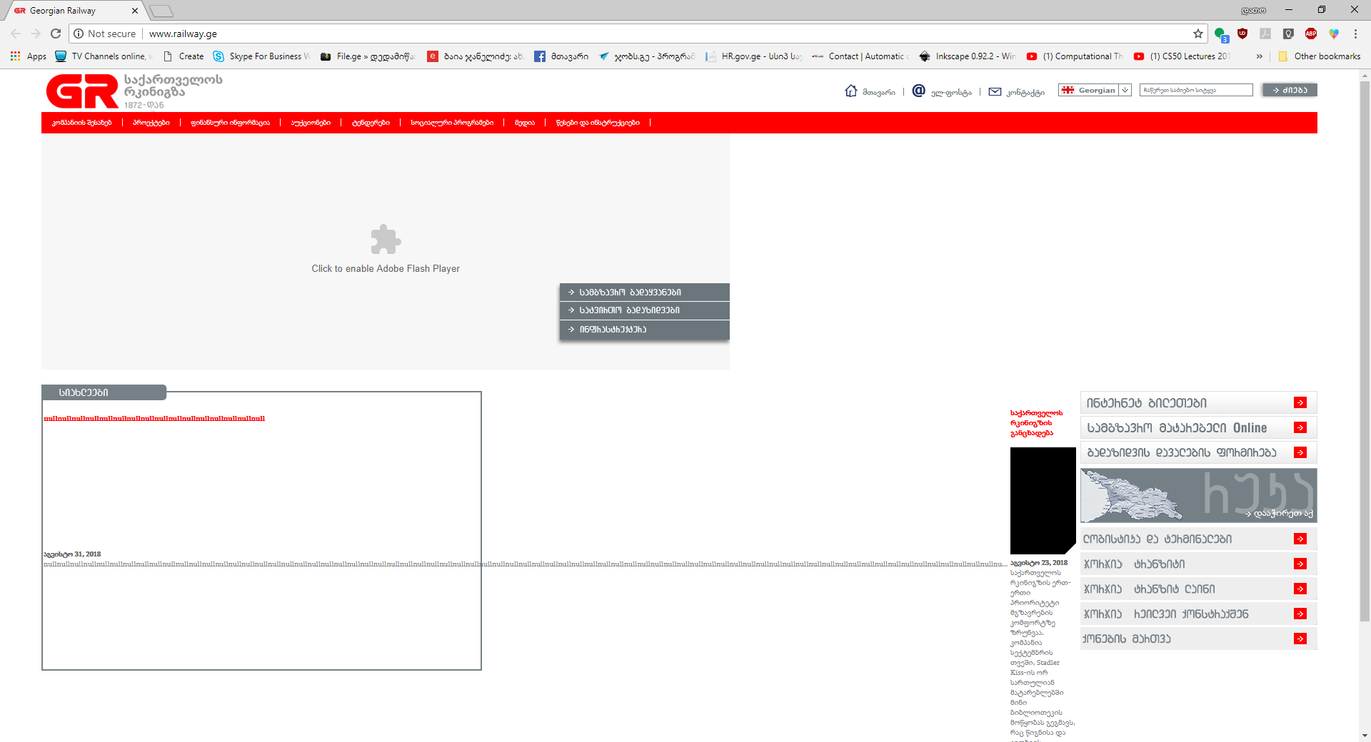This screenshot has height=742, width=1371.
Task: Close the Georgian Railway tab
Action: 135,11
